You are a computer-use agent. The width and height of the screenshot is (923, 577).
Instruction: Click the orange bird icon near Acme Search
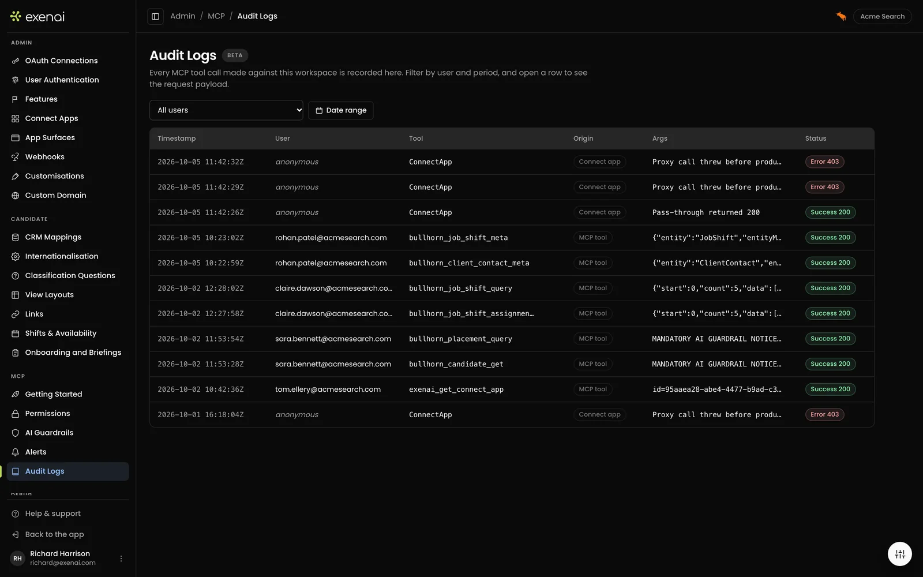(841, 16)
